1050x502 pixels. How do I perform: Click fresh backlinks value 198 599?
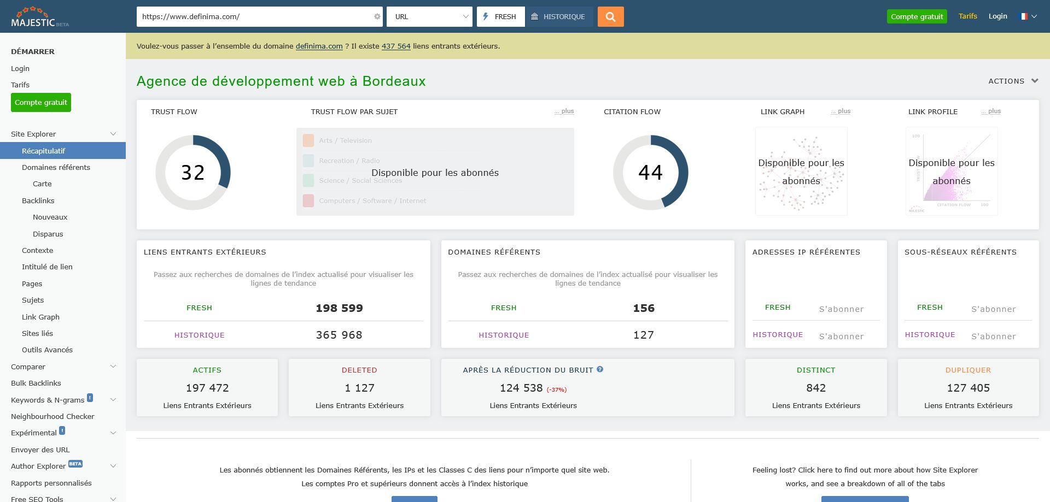coord(339,308)
